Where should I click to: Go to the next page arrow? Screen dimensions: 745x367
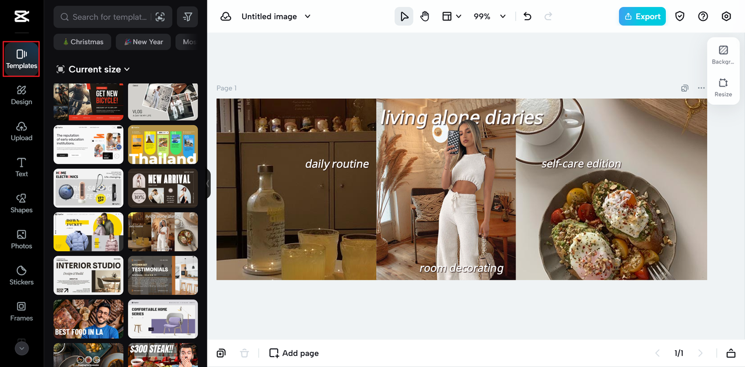[x=700, y=353]
